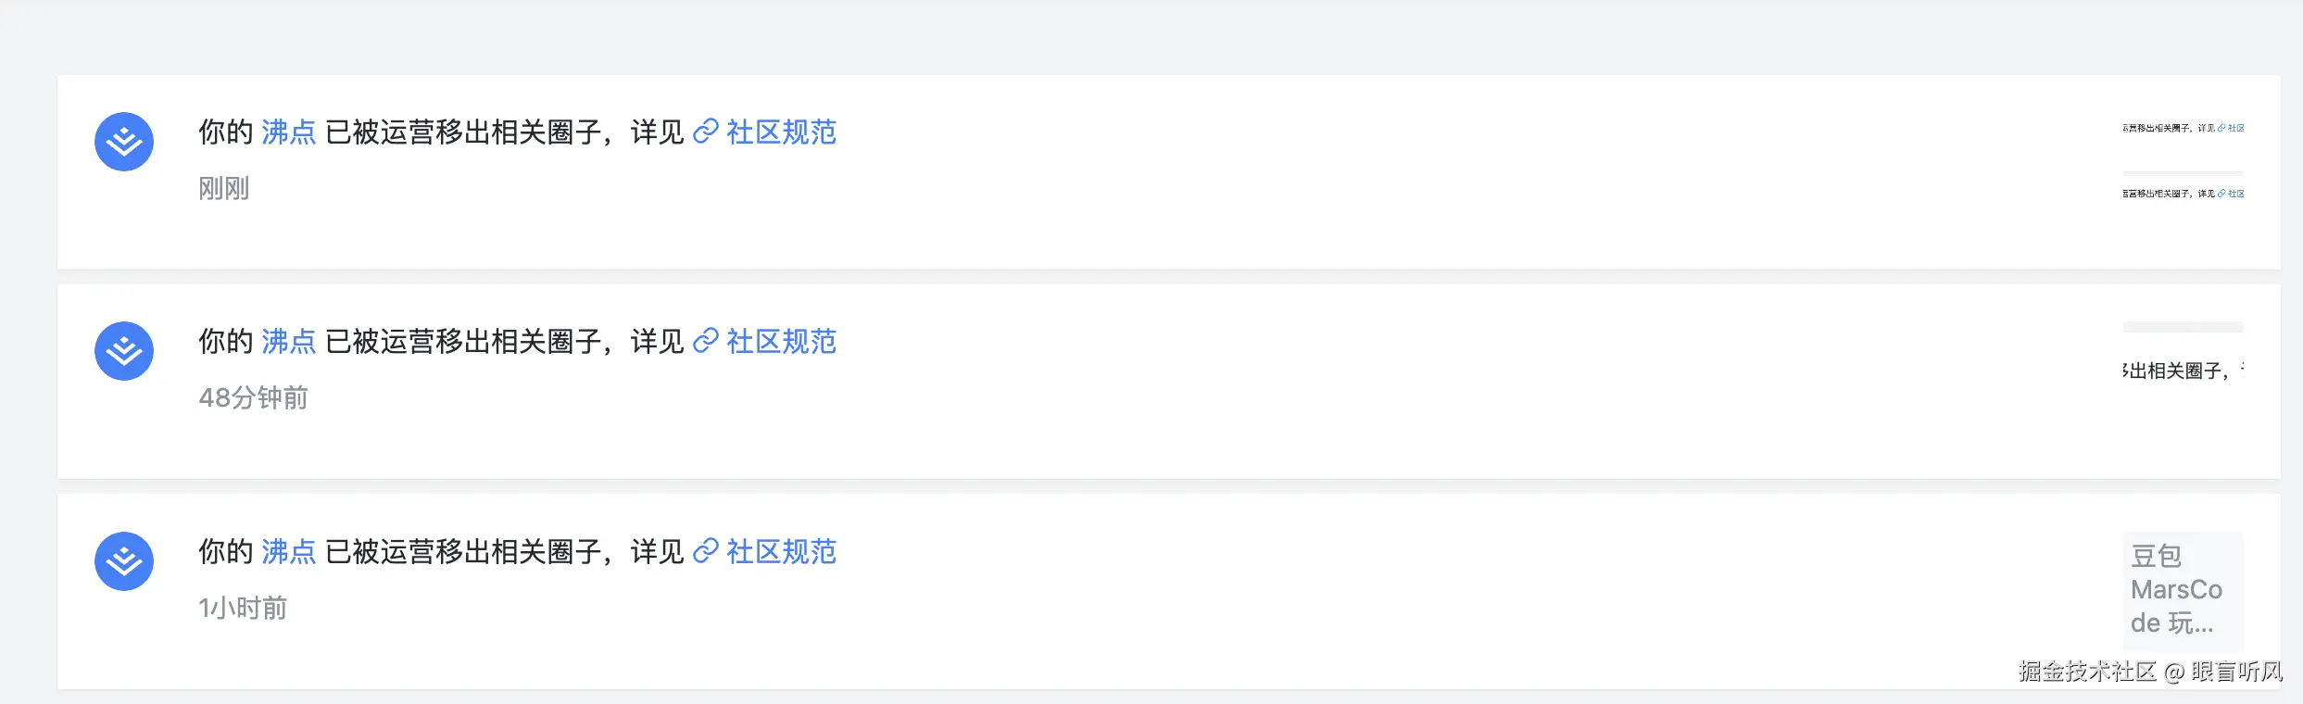2303x704 pixels.
Task: Open the preview thumbnail of the 48分钟前 notification
Action: coord(2183,371)
